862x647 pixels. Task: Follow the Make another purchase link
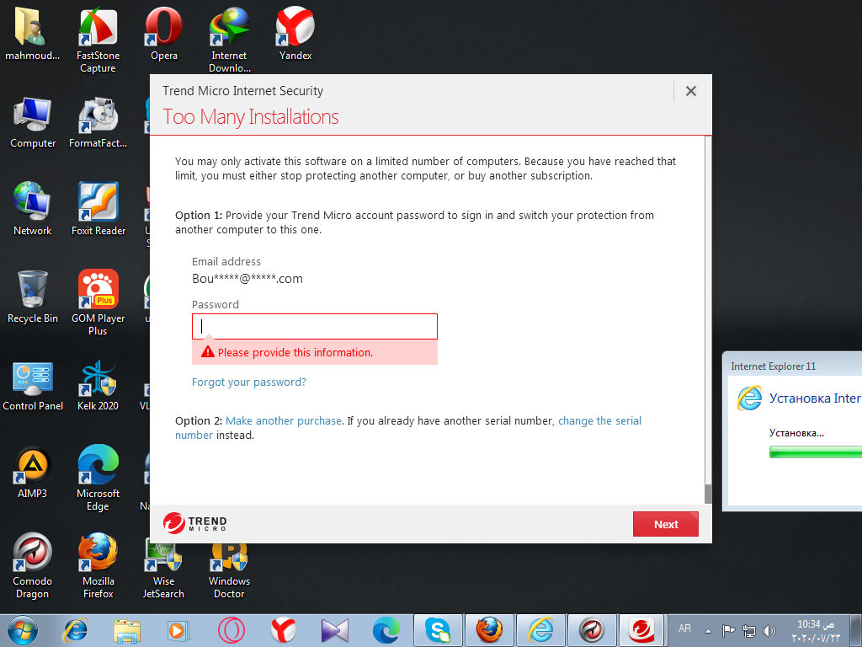tap(284, 420)
